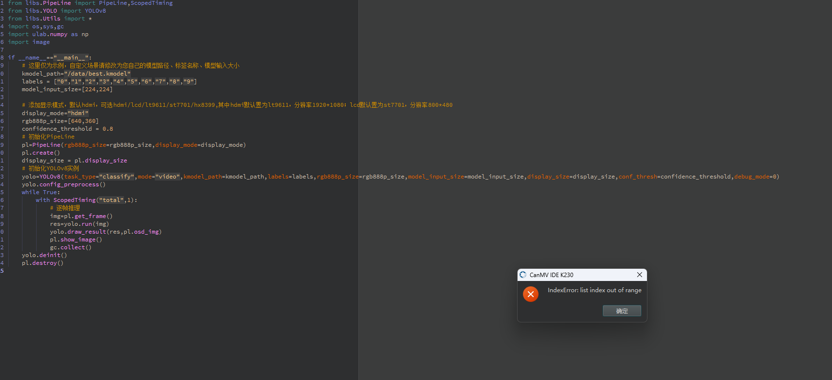The image size is (832, 380).
Task: Close the CanMV IDE K230 error dialog
Action: pyautogui.click(x=639, y=275)
